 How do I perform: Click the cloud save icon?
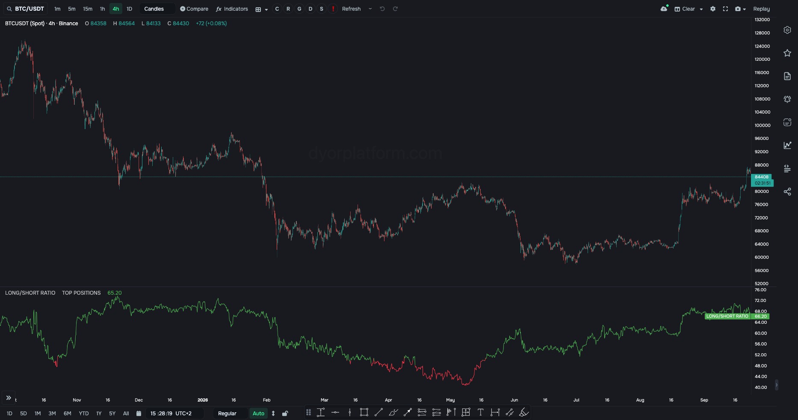pos(664,9)
